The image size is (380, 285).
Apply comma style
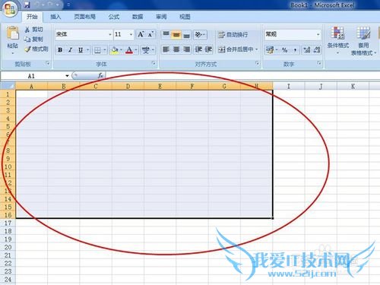click(x=295, y=50)
